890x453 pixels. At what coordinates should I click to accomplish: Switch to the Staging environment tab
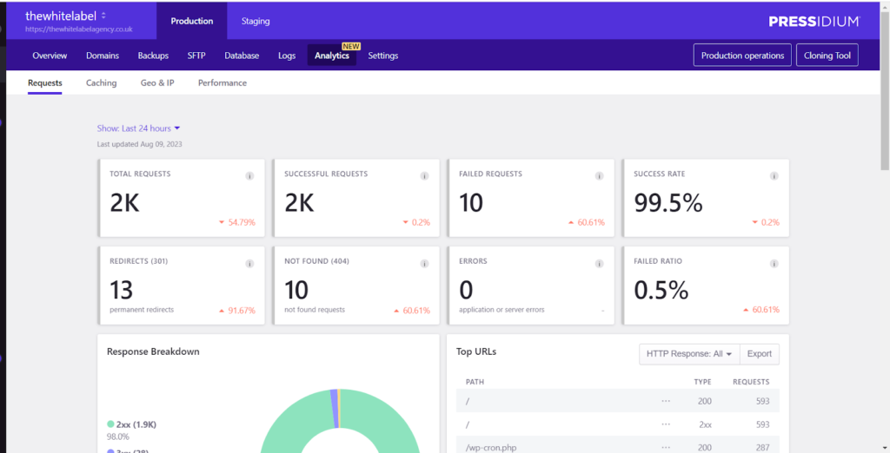256,21
